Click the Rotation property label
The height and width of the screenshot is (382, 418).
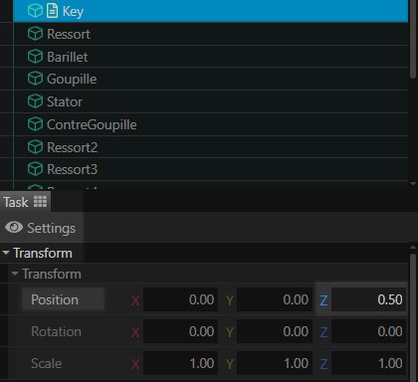tap(56, 331)
